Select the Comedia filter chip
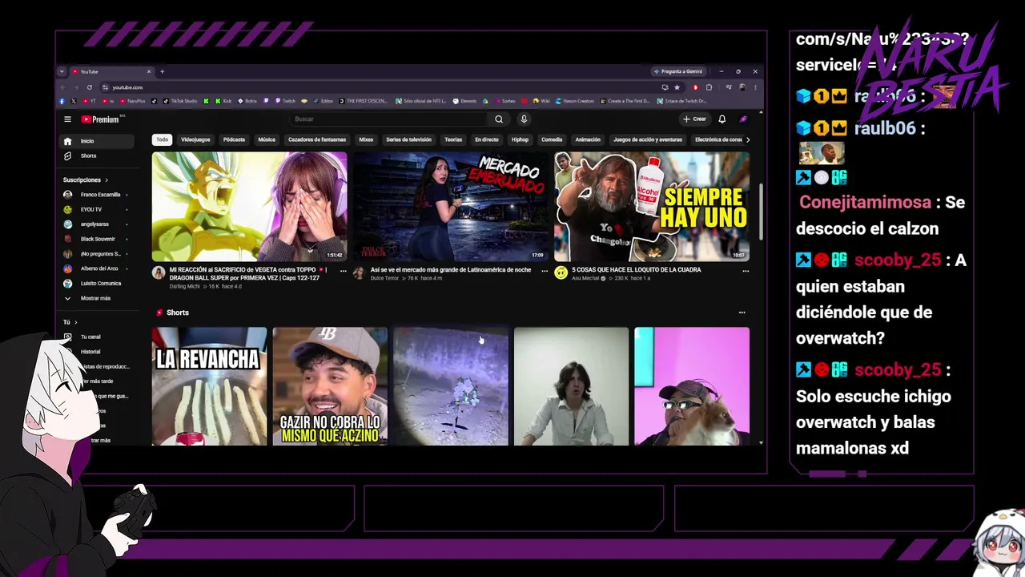Screen dimensions: 1025x577 point(552,139)
